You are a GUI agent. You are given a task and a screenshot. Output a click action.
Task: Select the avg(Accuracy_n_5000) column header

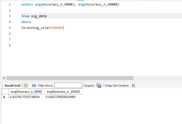pos(27,92)
